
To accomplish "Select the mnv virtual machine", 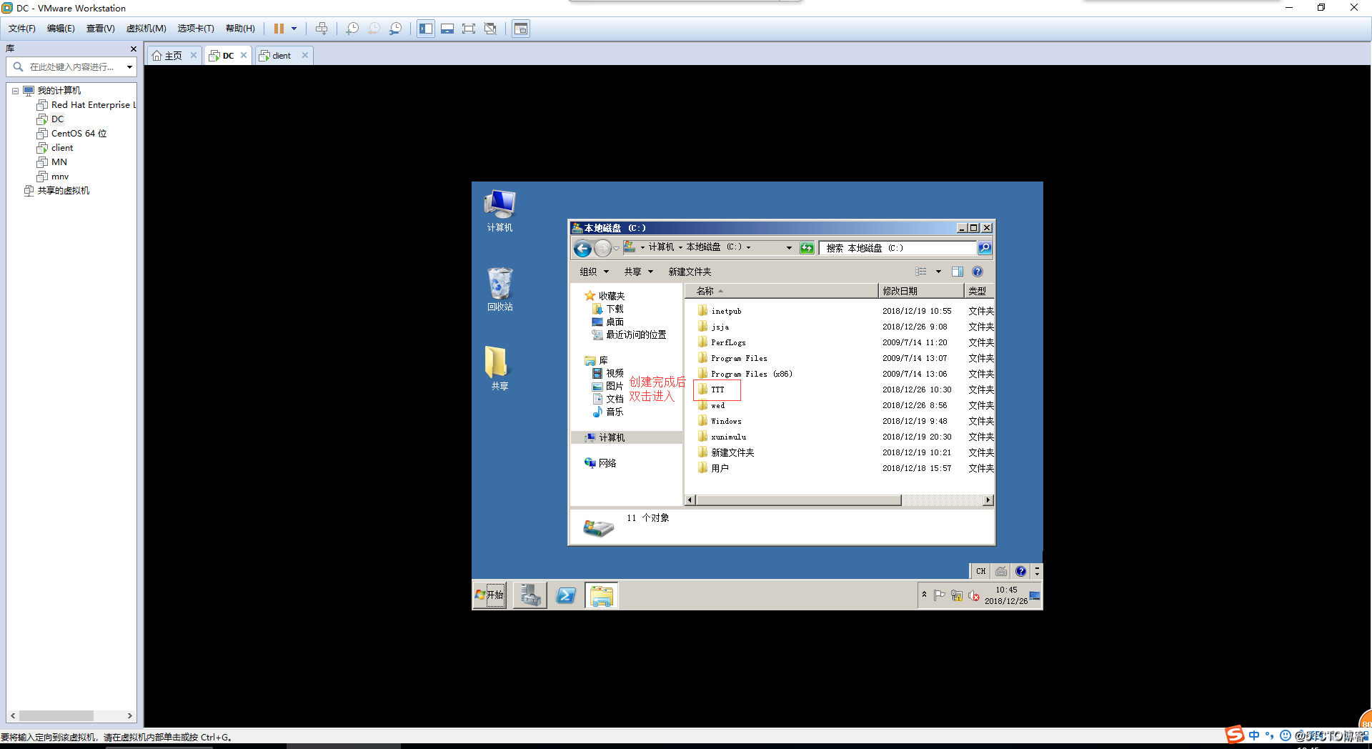I will pos(53,177).
